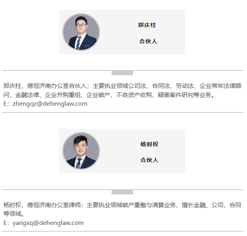Click 杨时权 biography text's first line
This screenshot has width=247, height=236.
pos(122,205)
